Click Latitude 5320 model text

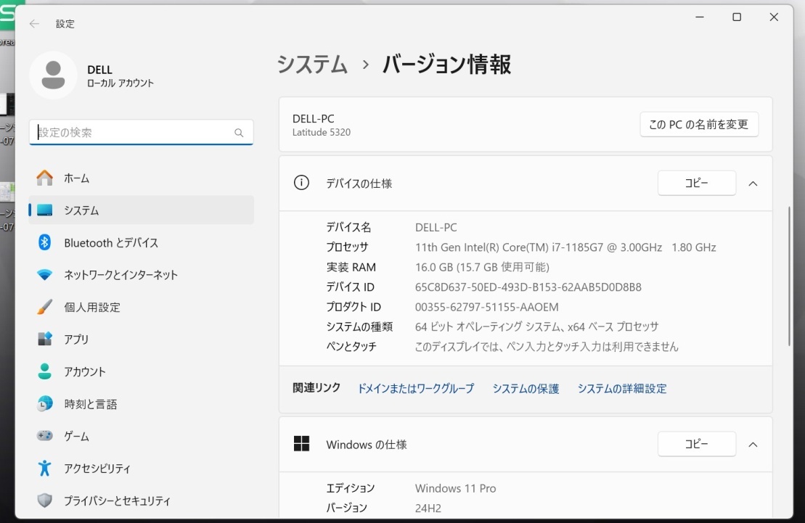[322, 133]
